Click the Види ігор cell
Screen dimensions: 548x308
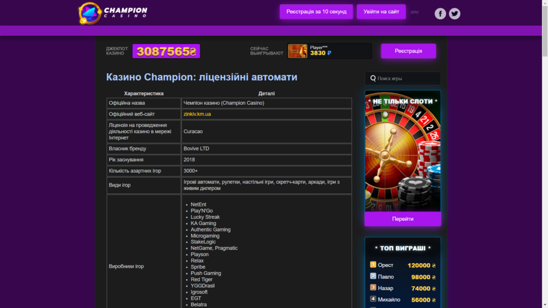[x=143, y=186]
